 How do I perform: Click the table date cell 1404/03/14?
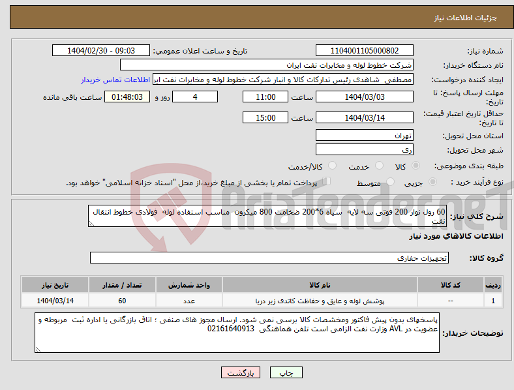[x=55, y=301]
